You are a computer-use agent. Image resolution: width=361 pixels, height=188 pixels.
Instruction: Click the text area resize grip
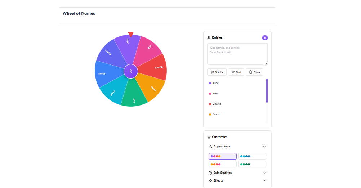click(266, 63)
